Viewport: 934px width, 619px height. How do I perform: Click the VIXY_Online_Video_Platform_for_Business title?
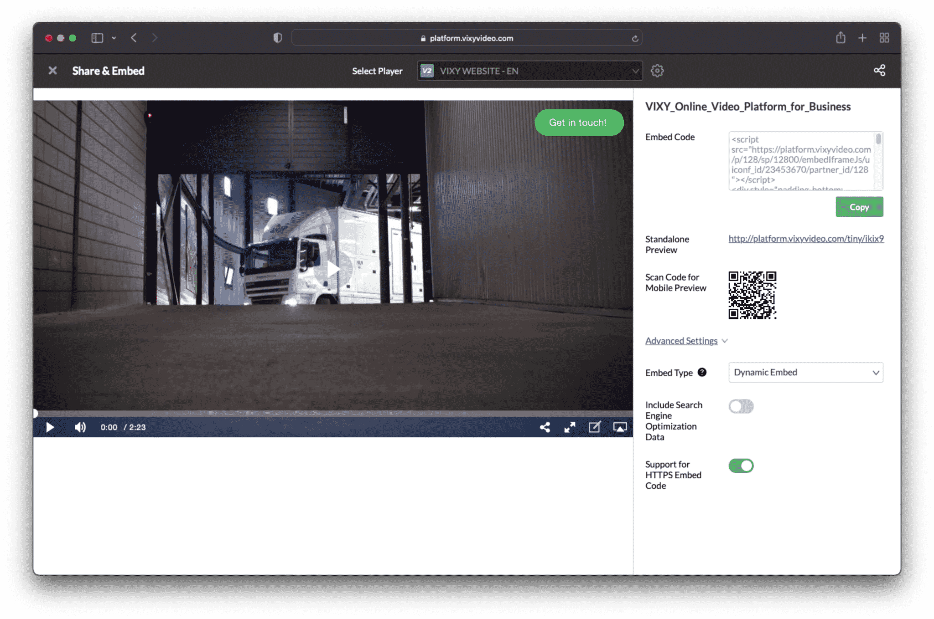(x=748, y=107)
